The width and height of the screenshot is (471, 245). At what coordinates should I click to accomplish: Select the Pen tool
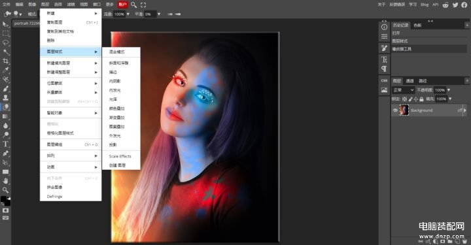tap(5, 154)
